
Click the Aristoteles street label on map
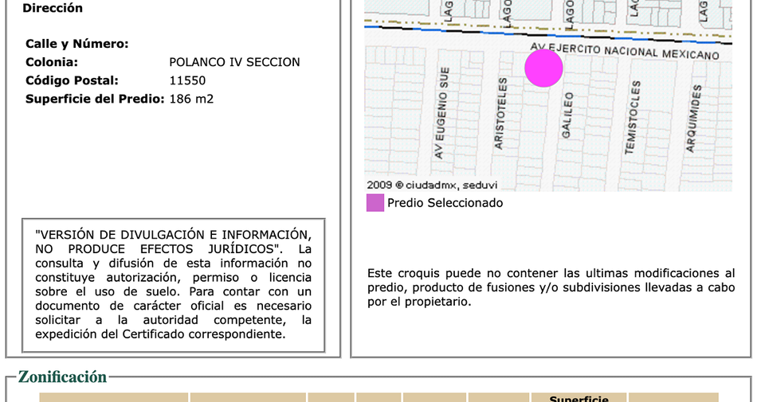[500, 113]
